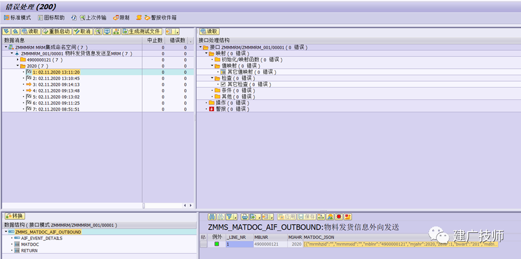This screenshot has width=521, height=259.
Task: Open the layout dropdown in data messages toolbar
Action: [173, 32]
